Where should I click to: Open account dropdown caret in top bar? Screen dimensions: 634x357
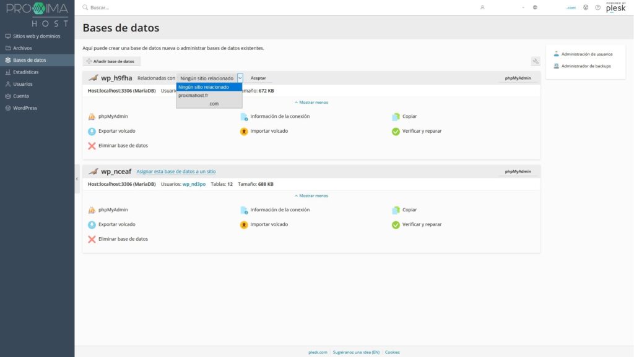pos(523,7)
